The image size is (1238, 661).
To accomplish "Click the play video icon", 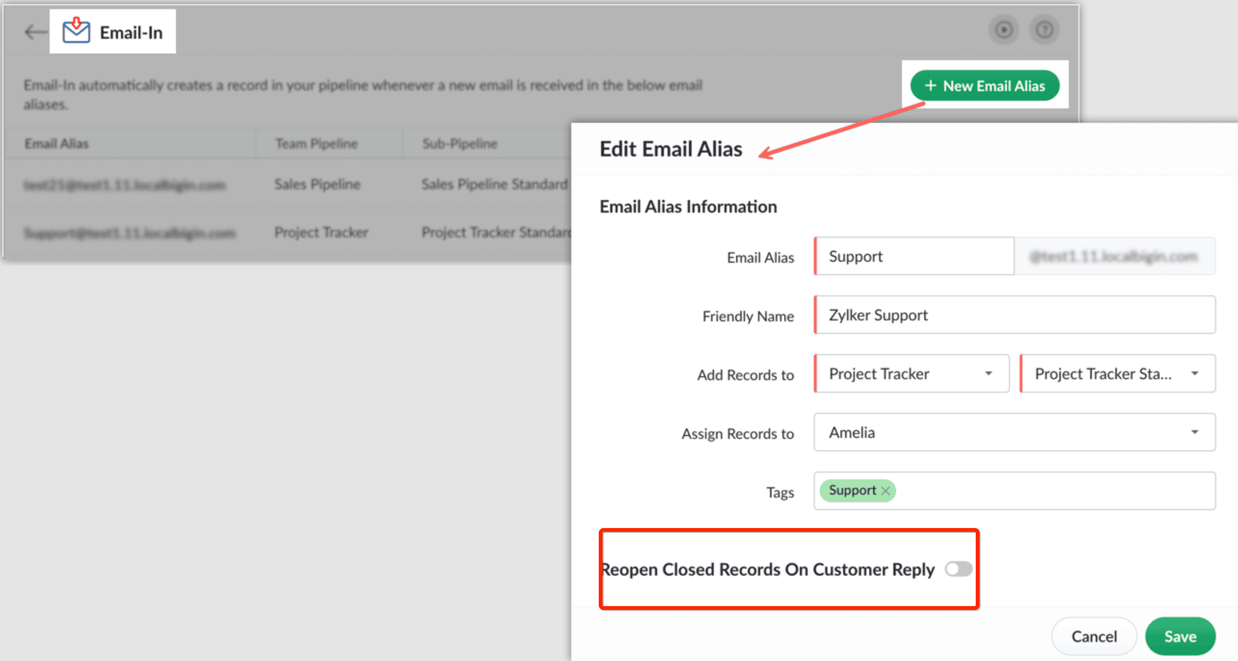I will tap(1004, 30).
